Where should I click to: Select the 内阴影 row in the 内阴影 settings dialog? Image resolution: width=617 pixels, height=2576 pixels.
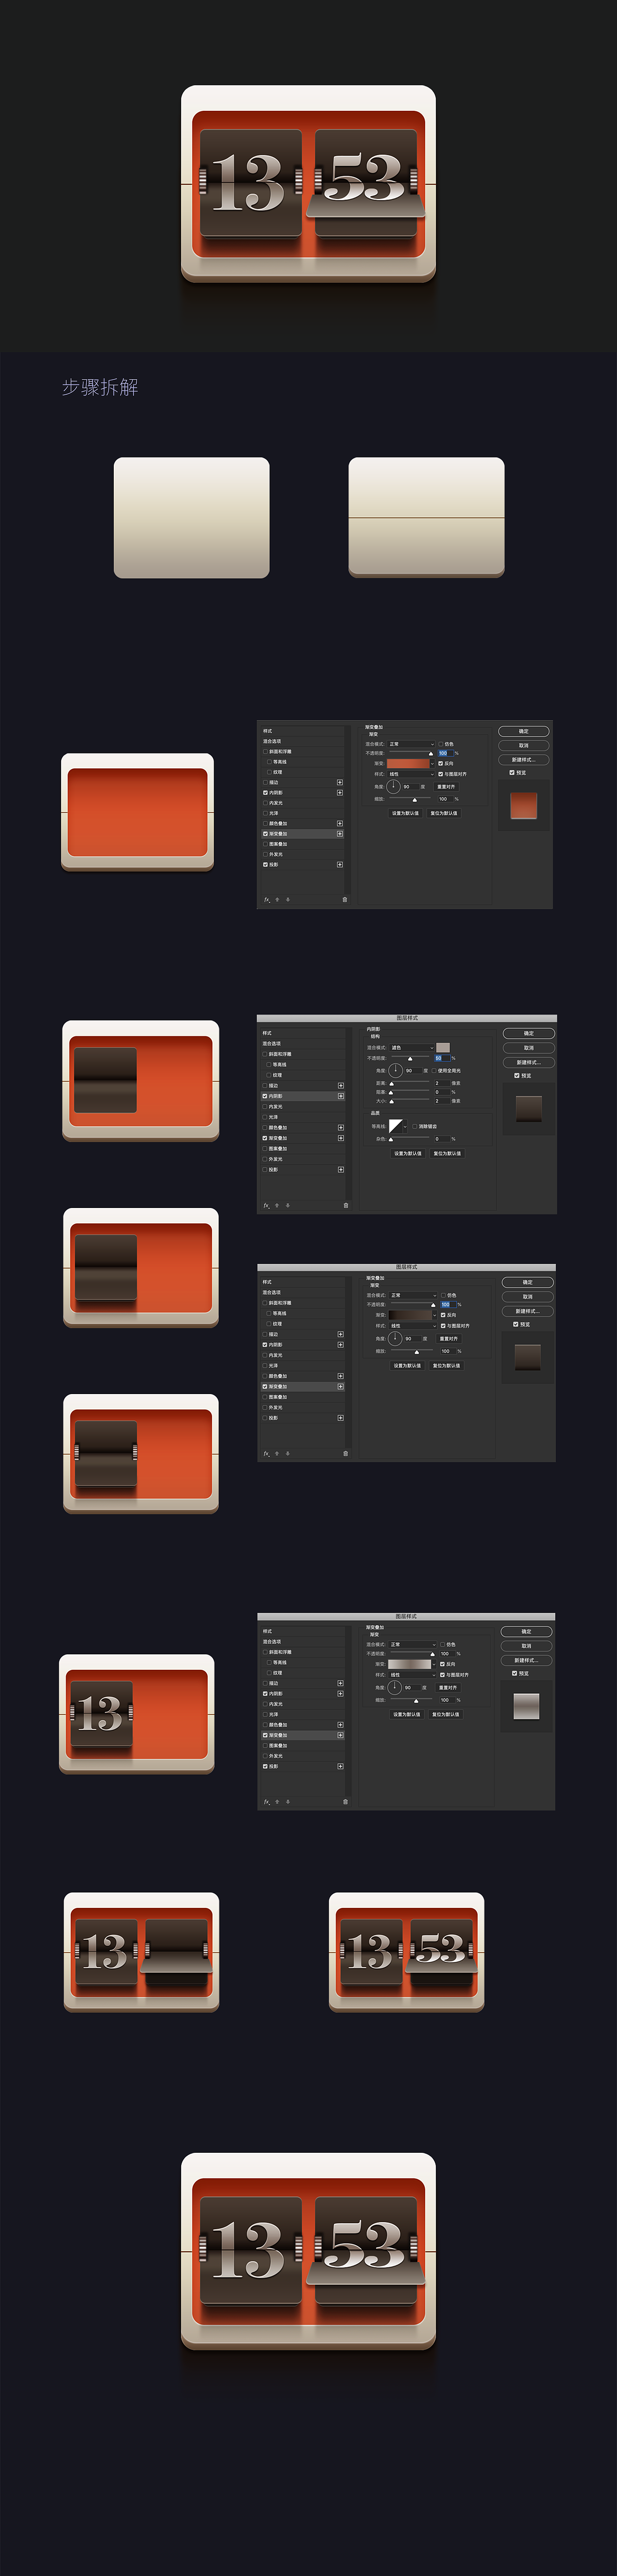pyautogui.click(x=302, y=1096)
